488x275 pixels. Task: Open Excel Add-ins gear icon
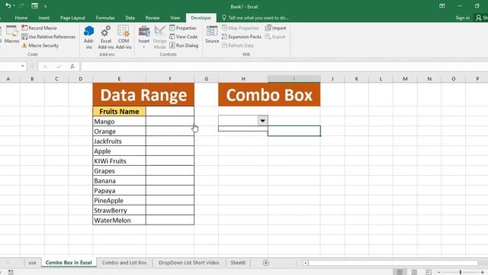[106, 37]
